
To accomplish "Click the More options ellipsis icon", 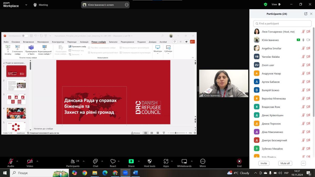I will [203, 161].
